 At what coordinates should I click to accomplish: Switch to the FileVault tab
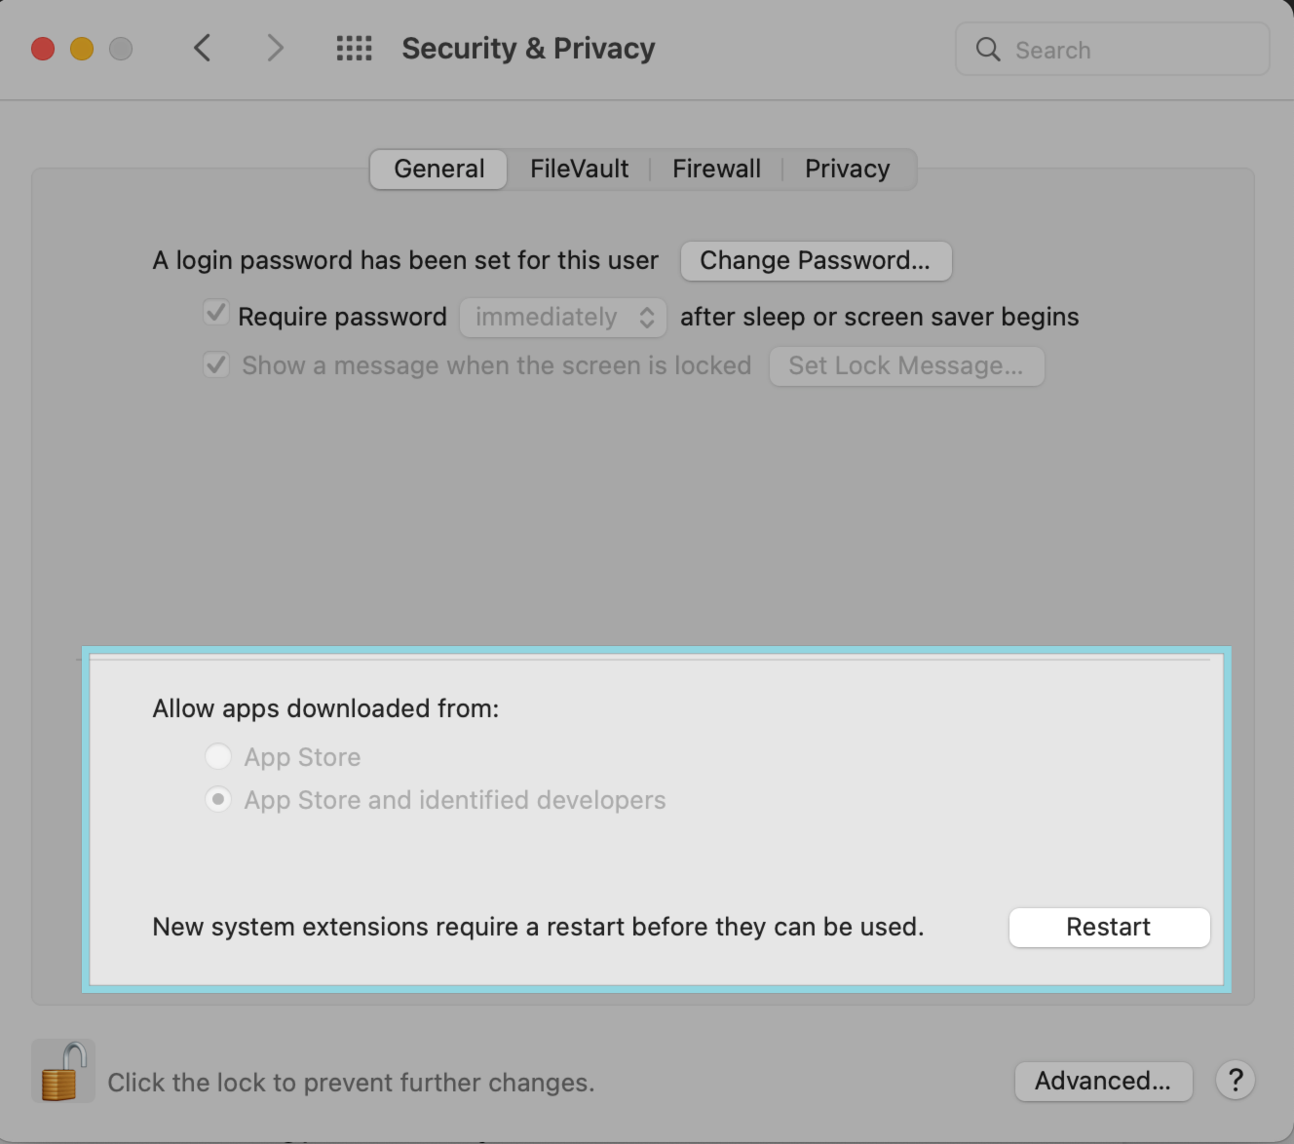click(x=579, y=170)
